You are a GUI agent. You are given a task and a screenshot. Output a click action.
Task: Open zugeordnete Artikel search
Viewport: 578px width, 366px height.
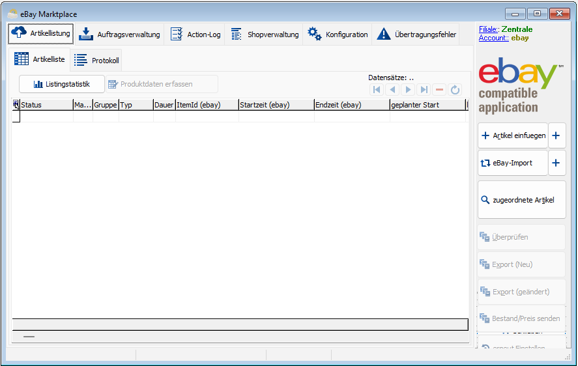point(521,200)
